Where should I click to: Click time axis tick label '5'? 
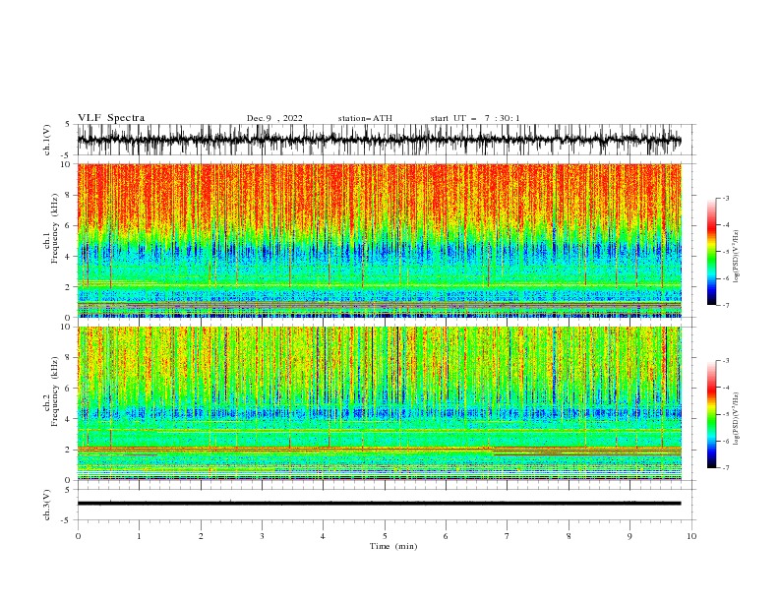385,536
